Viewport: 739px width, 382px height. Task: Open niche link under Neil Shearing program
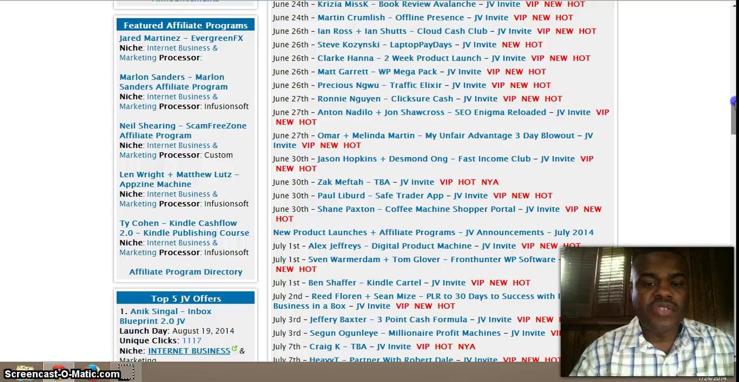[168, 150]
